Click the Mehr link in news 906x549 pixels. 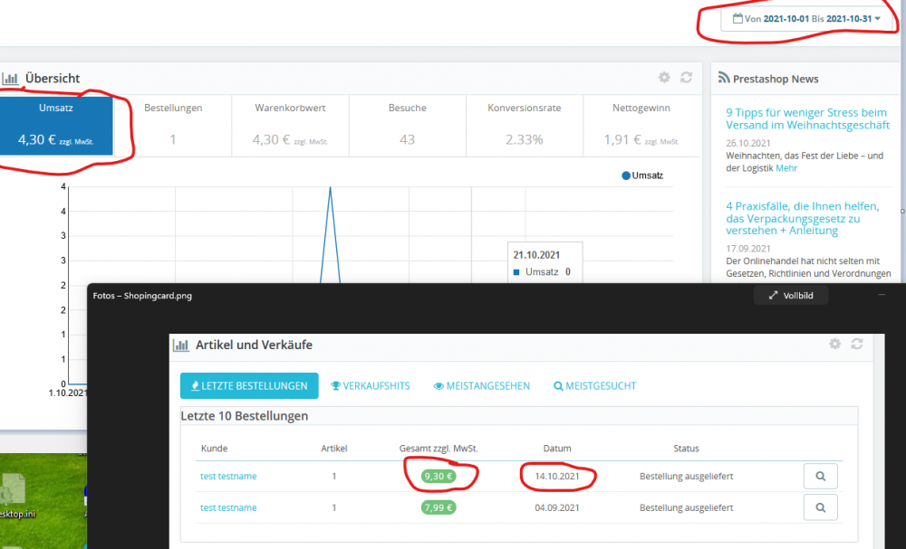[786, 168]
